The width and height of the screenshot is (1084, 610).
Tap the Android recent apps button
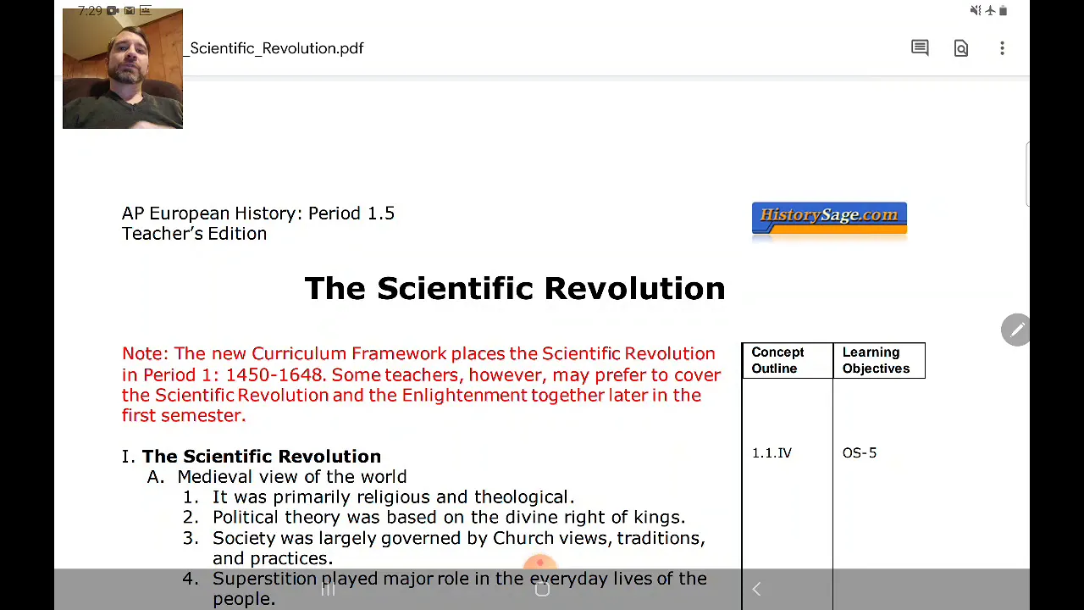[x=329, y=590]
